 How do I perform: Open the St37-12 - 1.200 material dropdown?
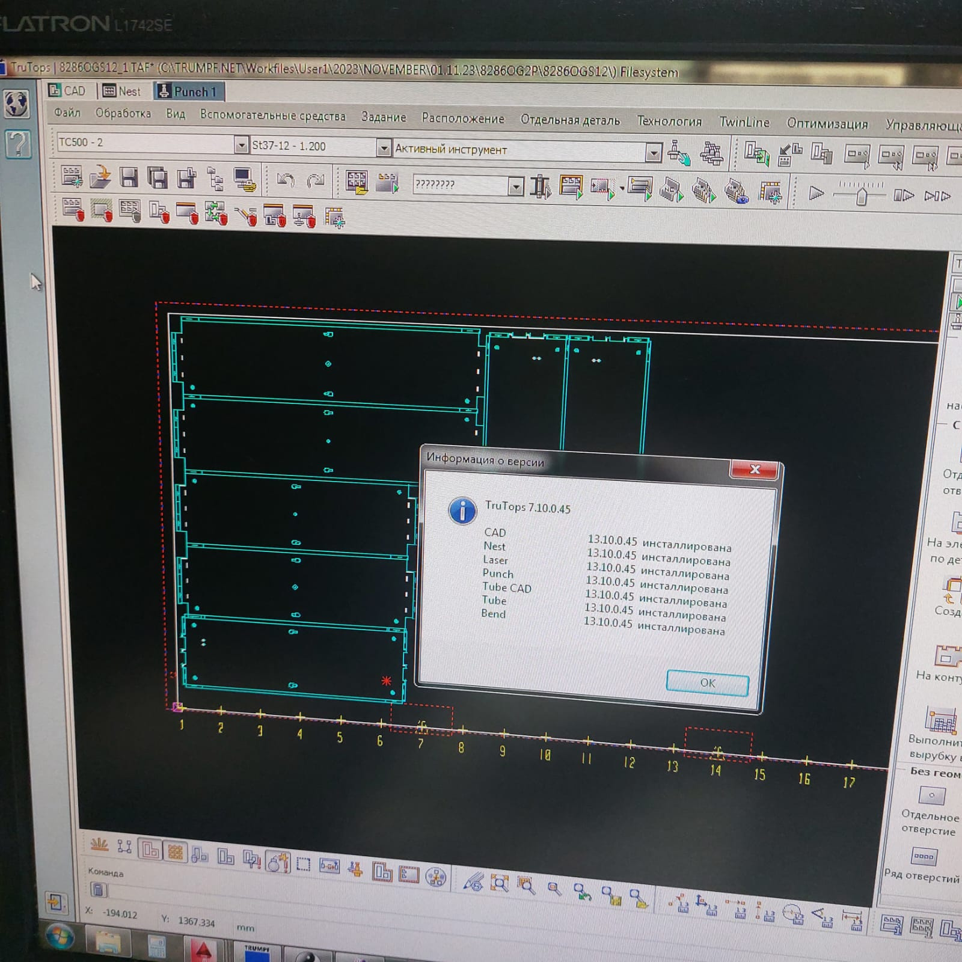(x=383, y=147)
